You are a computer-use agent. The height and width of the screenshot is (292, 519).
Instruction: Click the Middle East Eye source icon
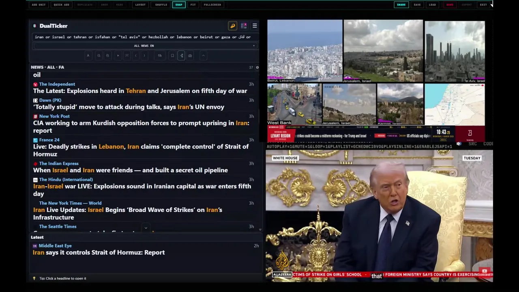[35, 246]
